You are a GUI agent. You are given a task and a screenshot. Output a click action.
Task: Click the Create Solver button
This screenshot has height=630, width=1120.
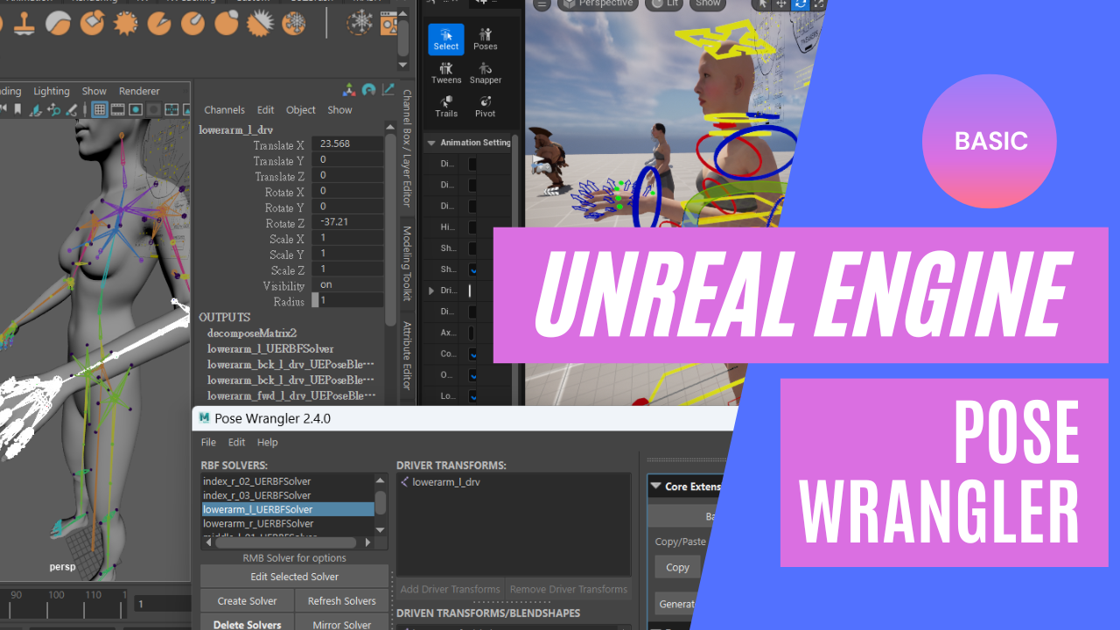[247, 601]
